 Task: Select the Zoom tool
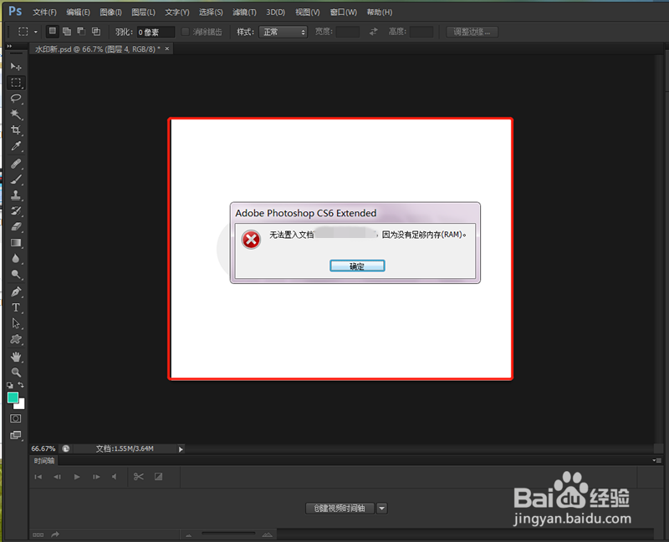click(x=16, y=372)
